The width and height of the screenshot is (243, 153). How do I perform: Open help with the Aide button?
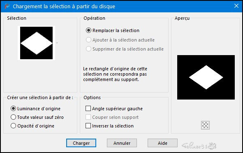coord(162,143)
